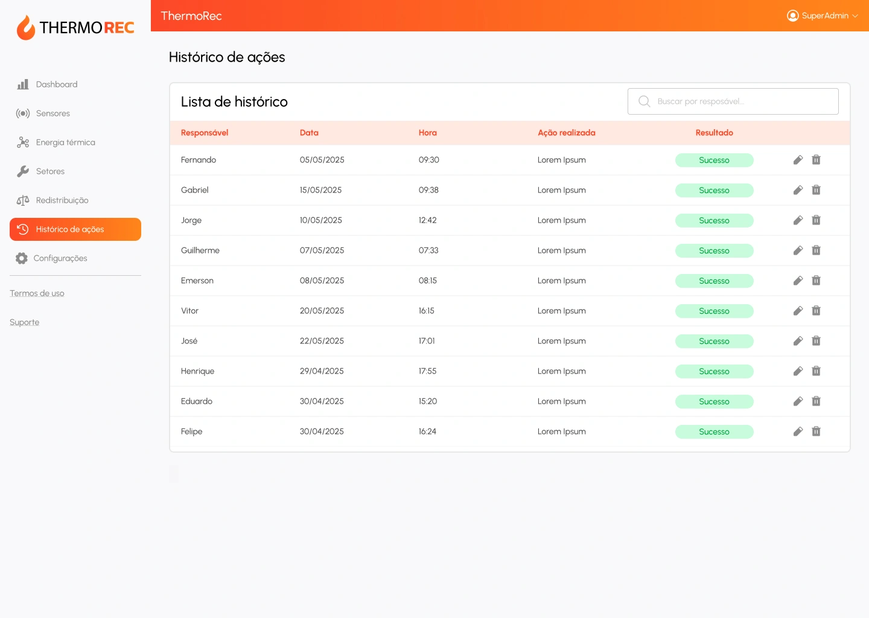Click the search magnifier icon

(x=645, y=101)
